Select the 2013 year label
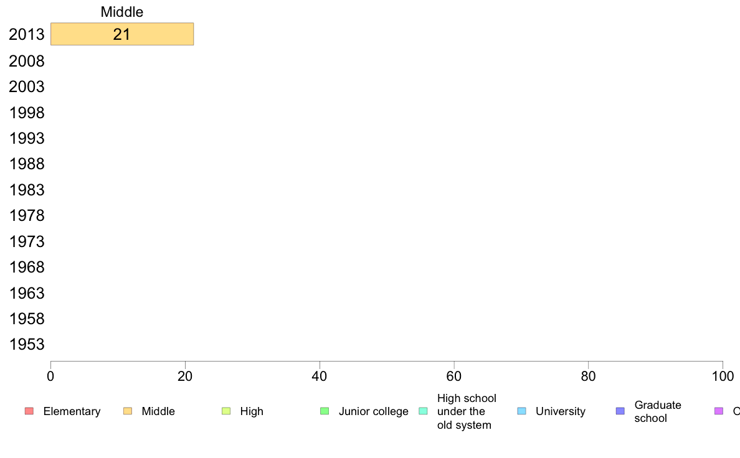 tap(26, 34)
